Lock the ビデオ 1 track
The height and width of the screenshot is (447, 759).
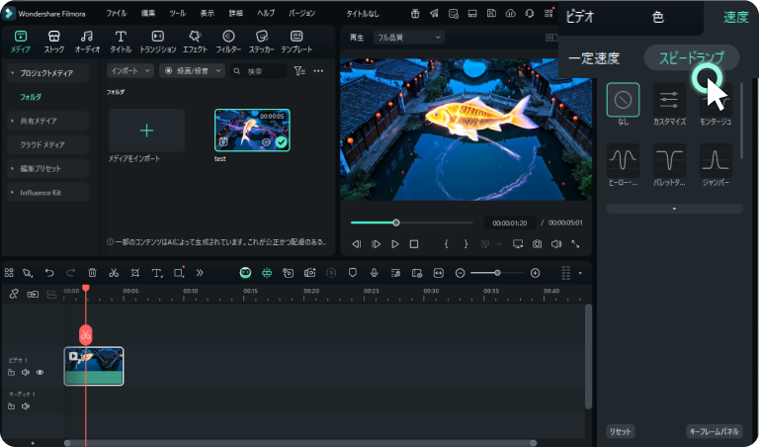11,373
